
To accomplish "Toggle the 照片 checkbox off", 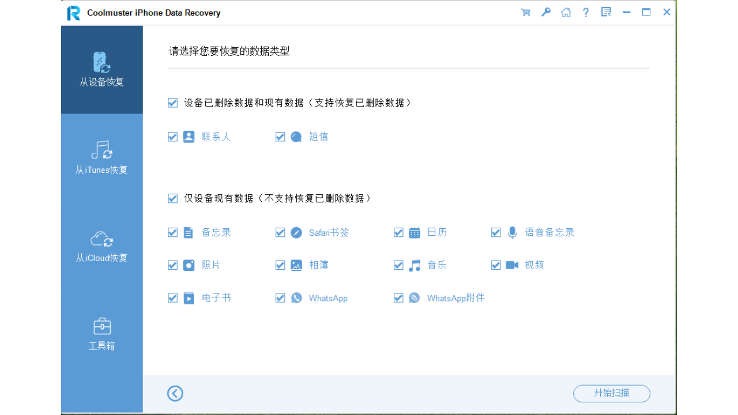I will 172,265.
